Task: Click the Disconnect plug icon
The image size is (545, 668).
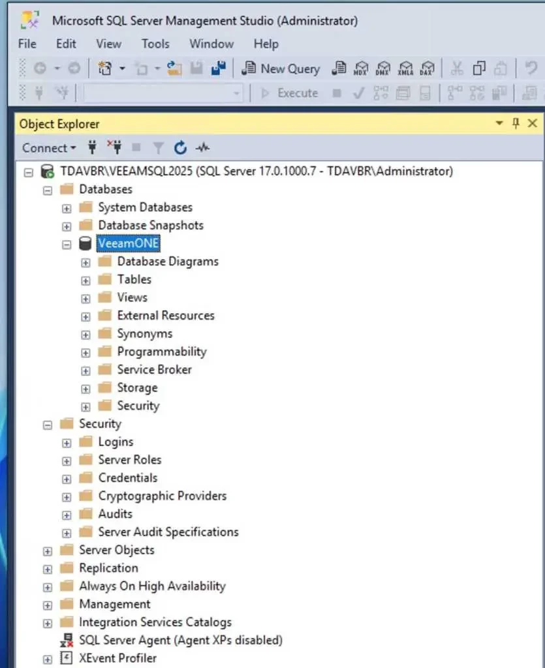Action: (114, 147)
